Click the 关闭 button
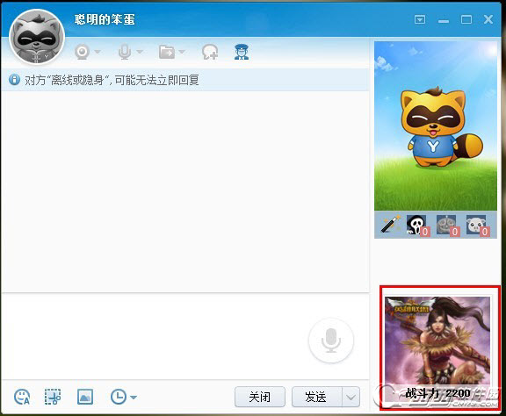This screenshot has width=506, height=416. pyautogui.click(x=260, y=397)
